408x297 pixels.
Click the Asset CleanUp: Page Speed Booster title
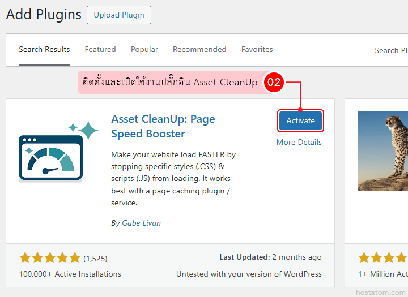pyautogui.click(x=163, y=127)
